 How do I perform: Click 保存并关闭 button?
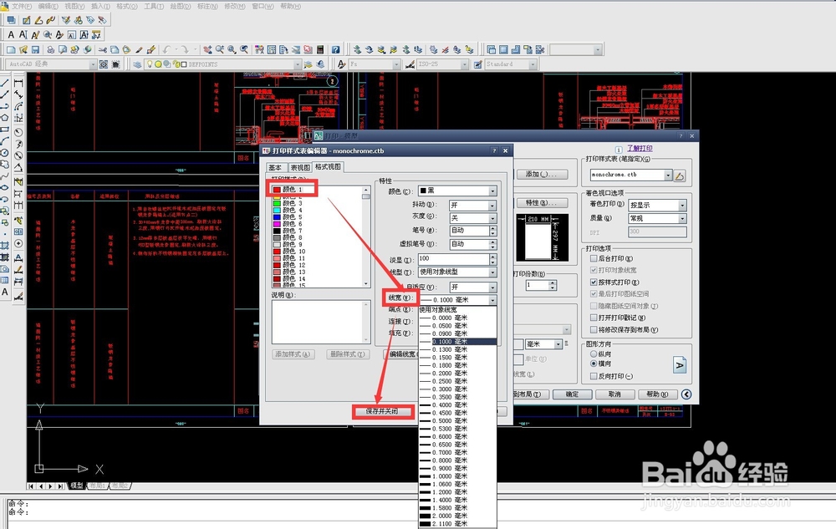[382, 411]
